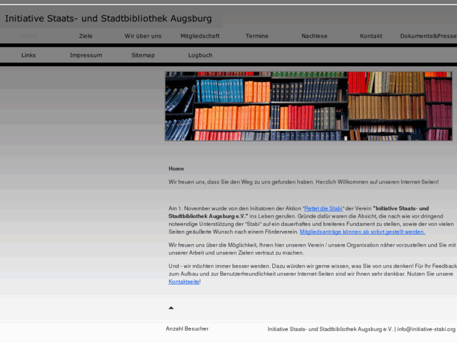Viewport: 457px width, 343px height.
Task: Click the 'Wir freuen uns, dass Sie den Weg' welcome line
Action: pos(304,182)
